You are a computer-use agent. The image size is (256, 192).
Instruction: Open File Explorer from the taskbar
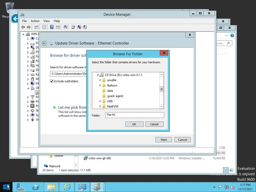tap(51, 187)
